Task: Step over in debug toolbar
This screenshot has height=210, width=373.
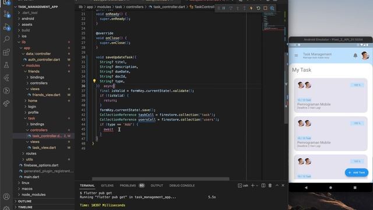Action: (x=231, y=8)
